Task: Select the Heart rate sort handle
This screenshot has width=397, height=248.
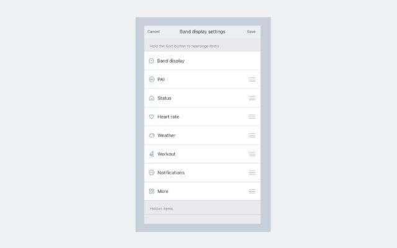Action: pyautogui.click(x=252, y=117)
